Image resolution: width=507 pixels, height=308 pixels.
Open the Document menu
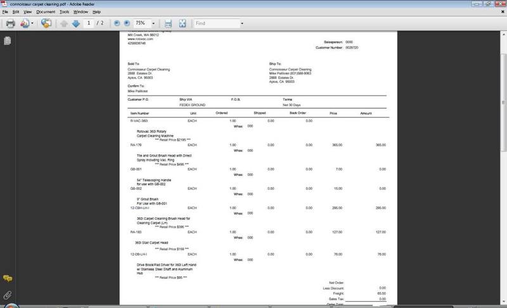(x=46, y=11)
